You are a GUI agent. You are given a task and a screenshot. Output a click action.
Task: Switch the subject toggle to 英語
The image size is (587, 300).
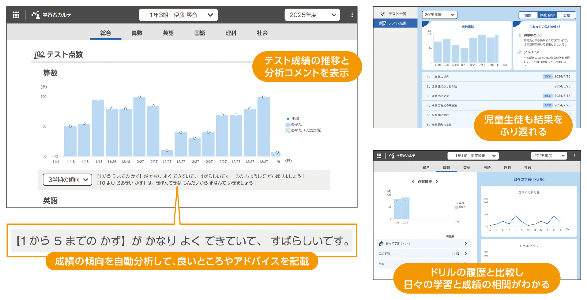click(566, 15)
